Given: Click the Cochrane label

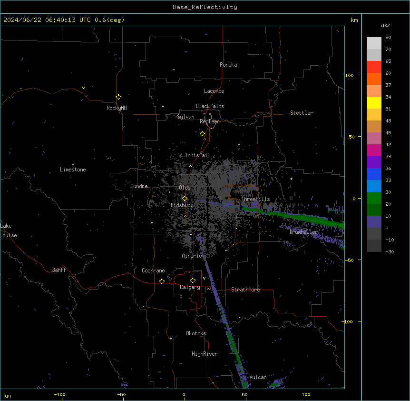Looking at the screenshot, I should point(153,271).
